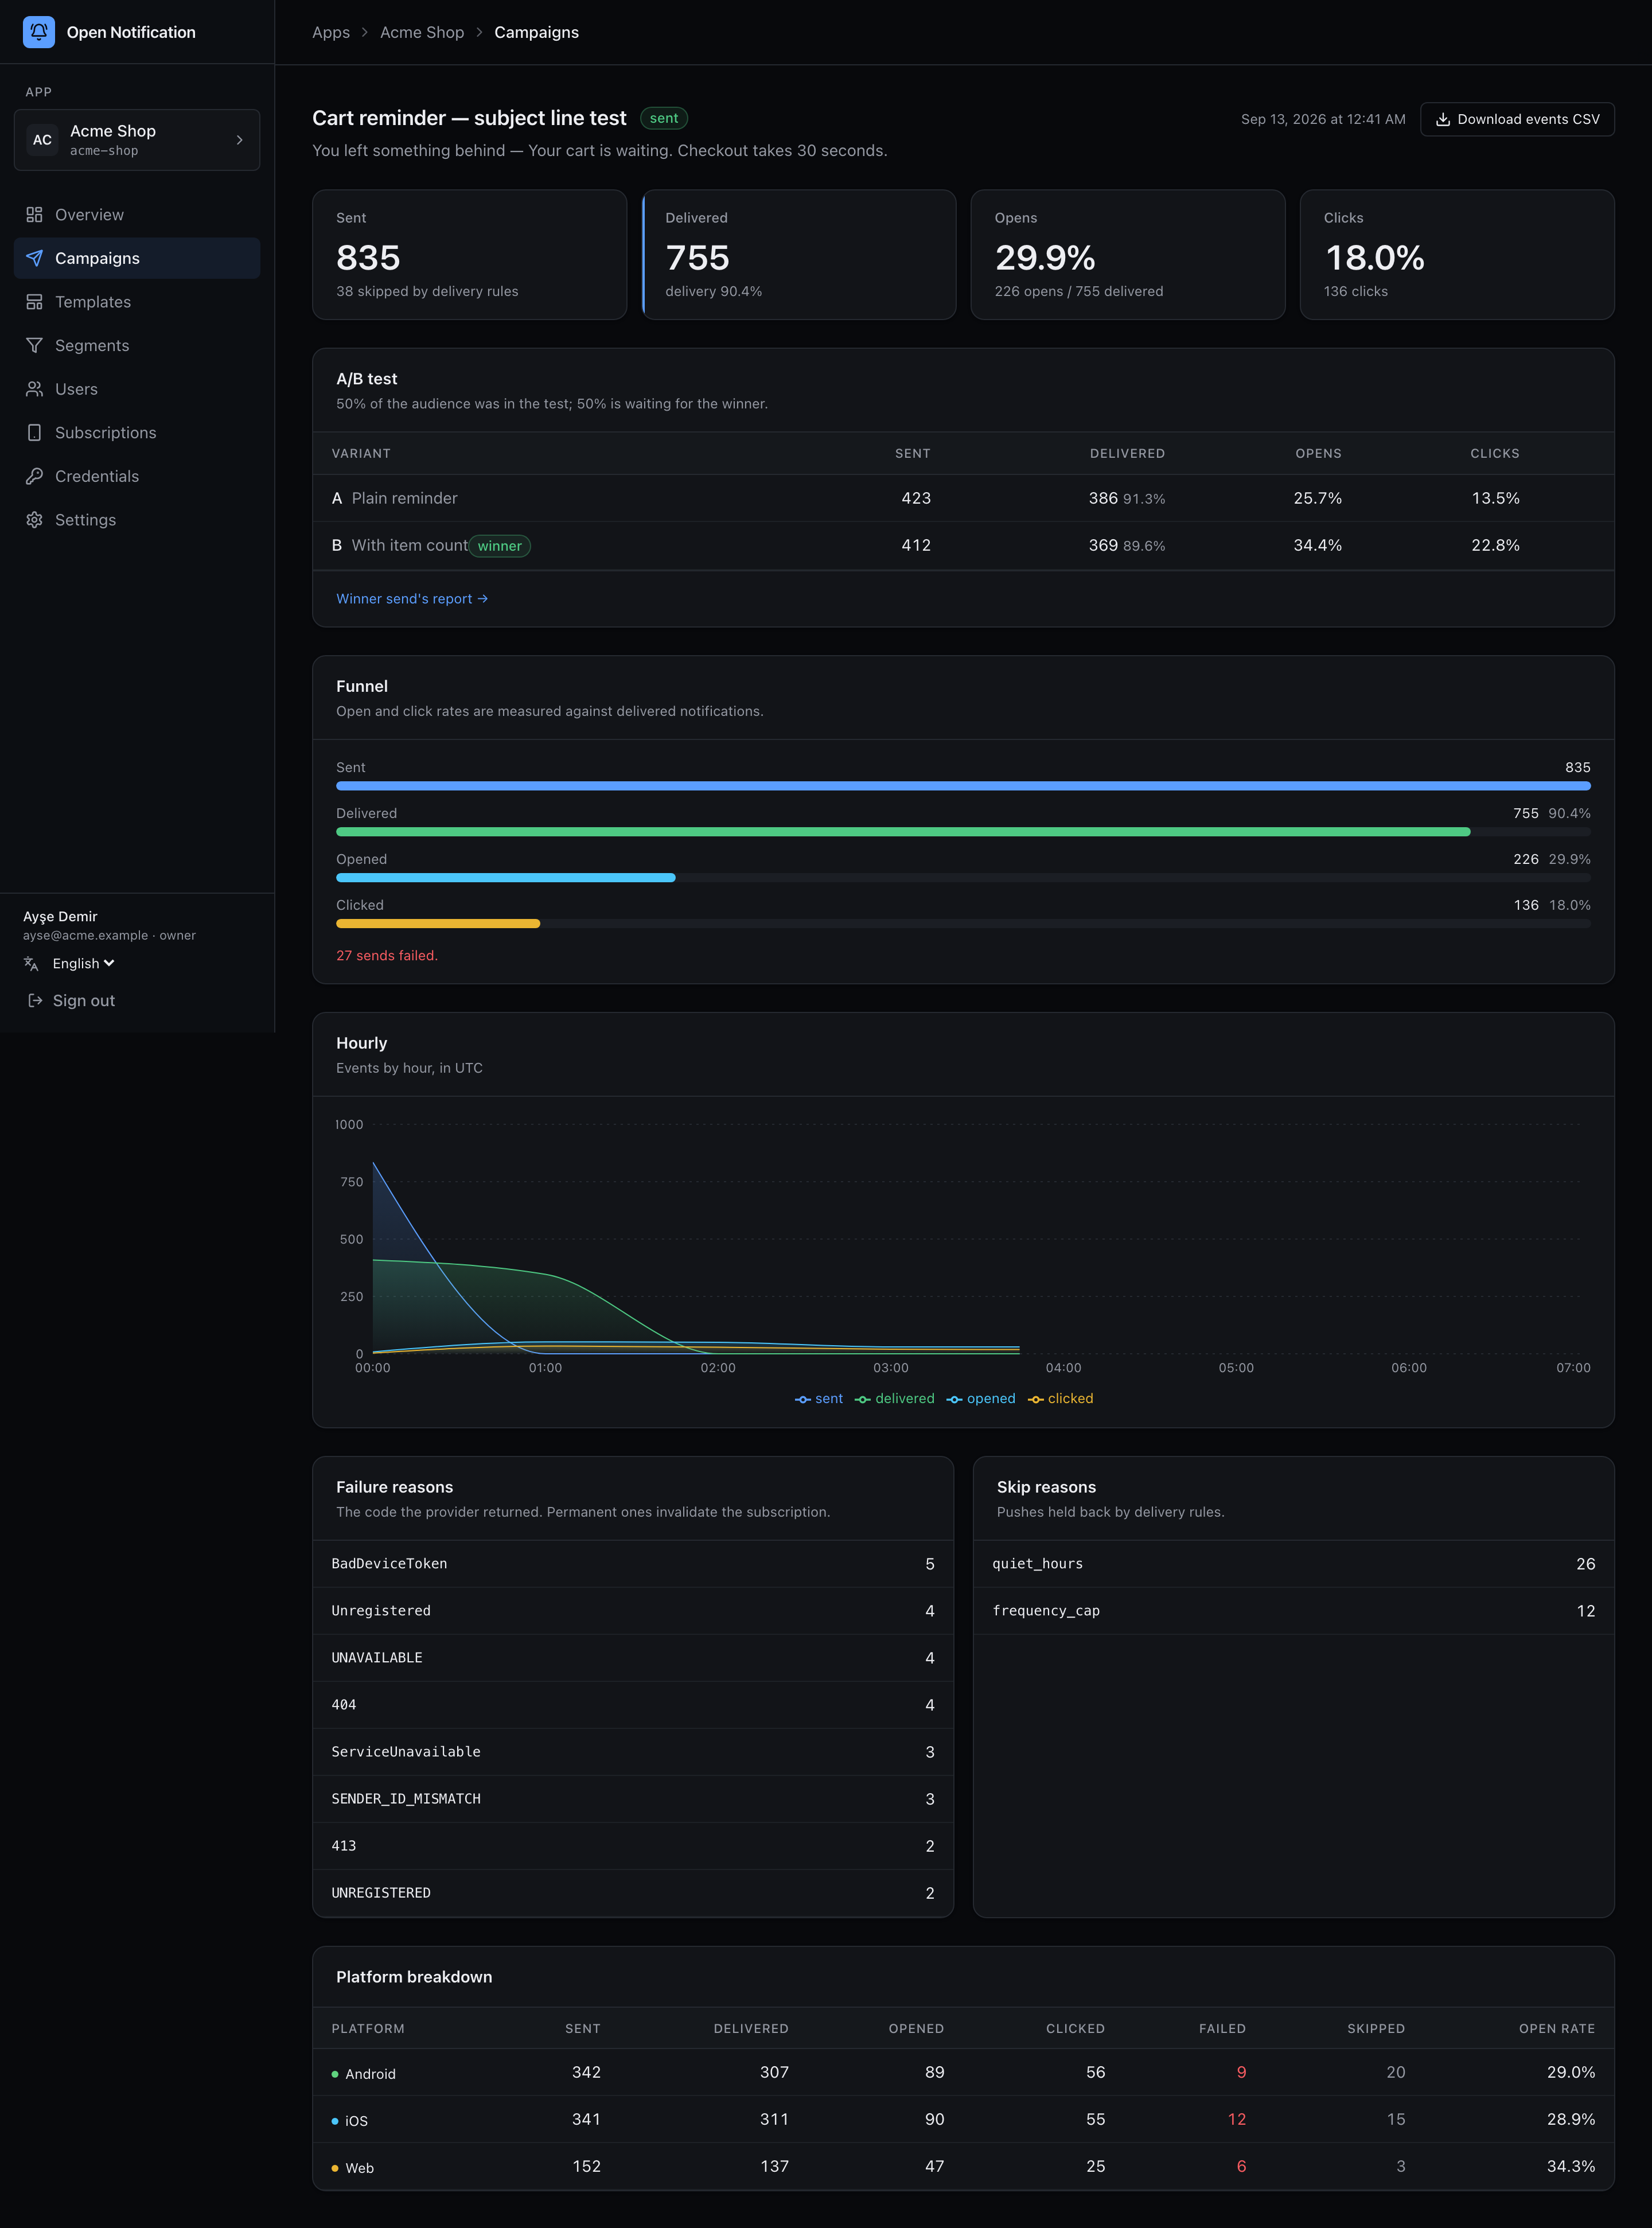Screen dimensions: 1652x2228
Task: Click the Templates layout icon
Action: 34,302
